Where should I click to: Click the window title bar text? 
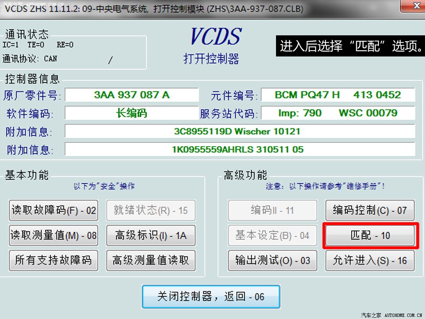click(x=154, y=9)
